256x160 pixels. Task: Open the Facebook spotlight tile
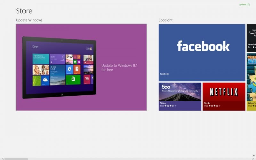[x=202, y=52]
